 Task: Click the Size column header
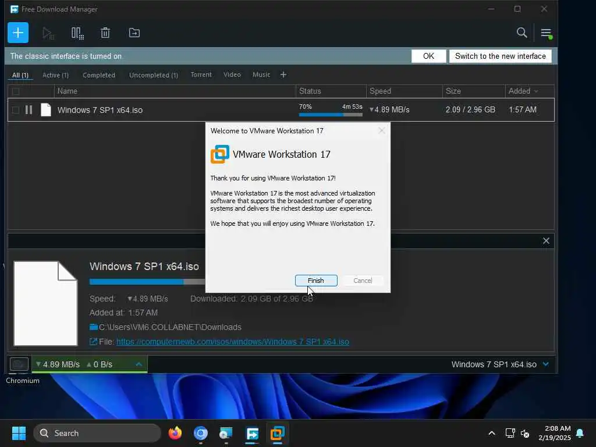[x=474, y=91]
